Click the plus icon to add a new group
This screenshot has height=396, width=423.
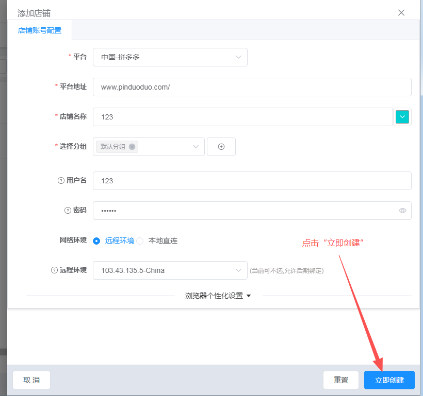[x=221, y=147]
